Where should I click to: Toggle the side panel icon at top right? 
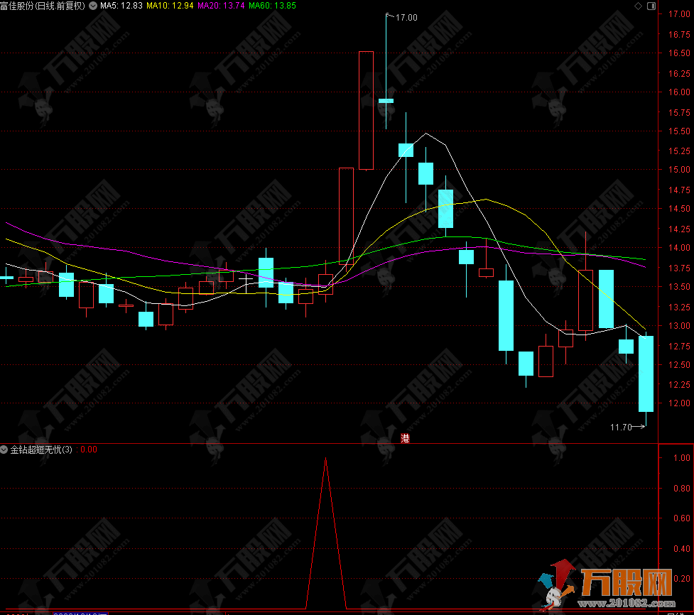[651, 6]
